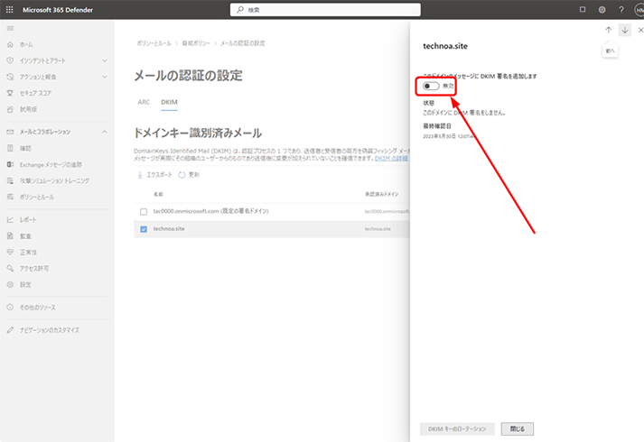Image resolution: width=644 pixels, height=442 pixels.
Task: Click ポリシーとルール breadcrumb
Action: click(154, 43)
